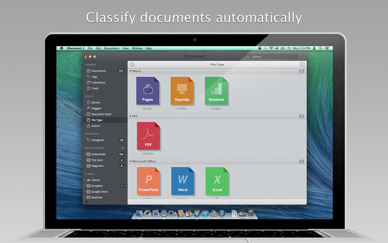388x243 pixels.
Task: Select Author in the sidebar
Action: click(105, 126)
